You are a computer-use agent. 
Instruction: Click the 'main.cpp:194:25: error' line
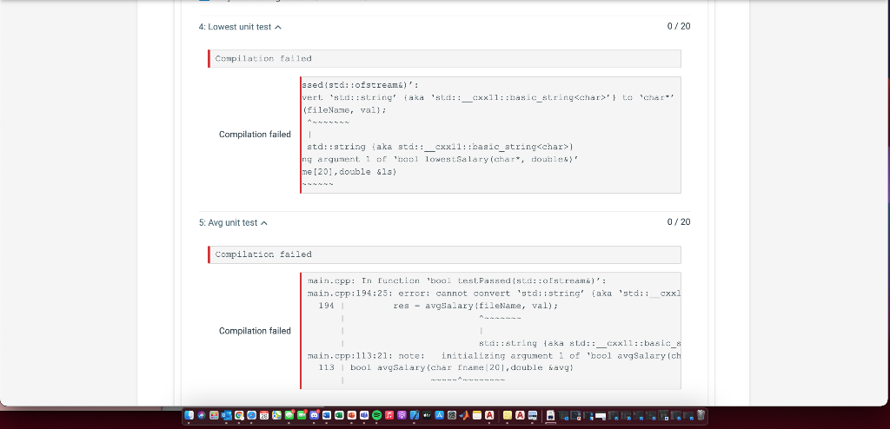pos(494,294)
